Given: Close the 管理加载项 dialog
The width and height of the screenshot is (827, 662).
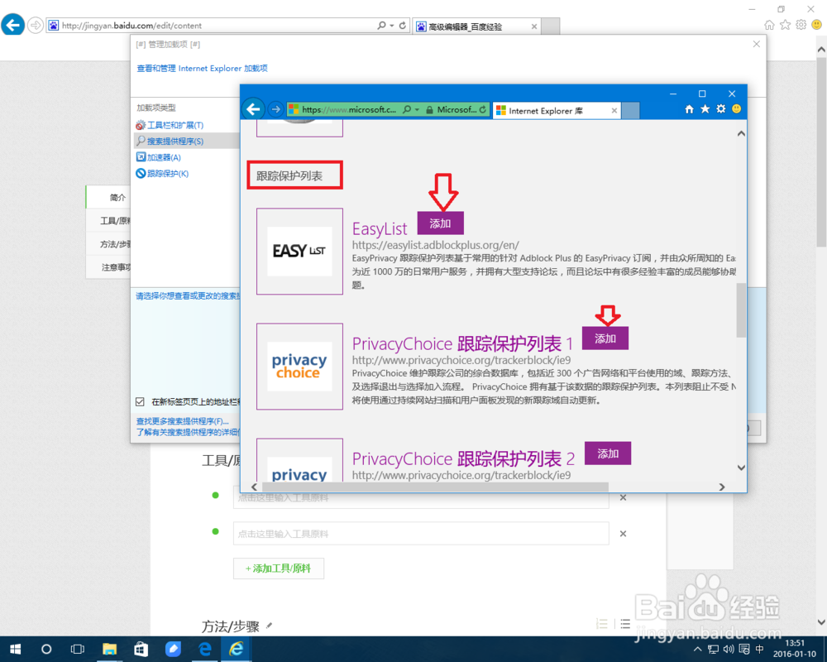Looking at the screenshot, I should point(757,45).
